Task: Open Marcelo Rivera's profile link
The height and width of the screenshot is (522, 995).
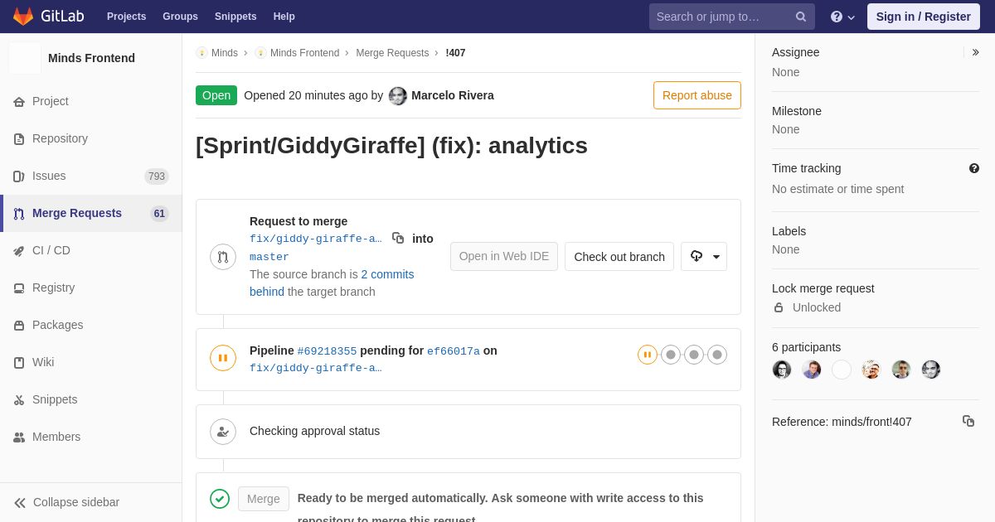Action: click(453, 95)
